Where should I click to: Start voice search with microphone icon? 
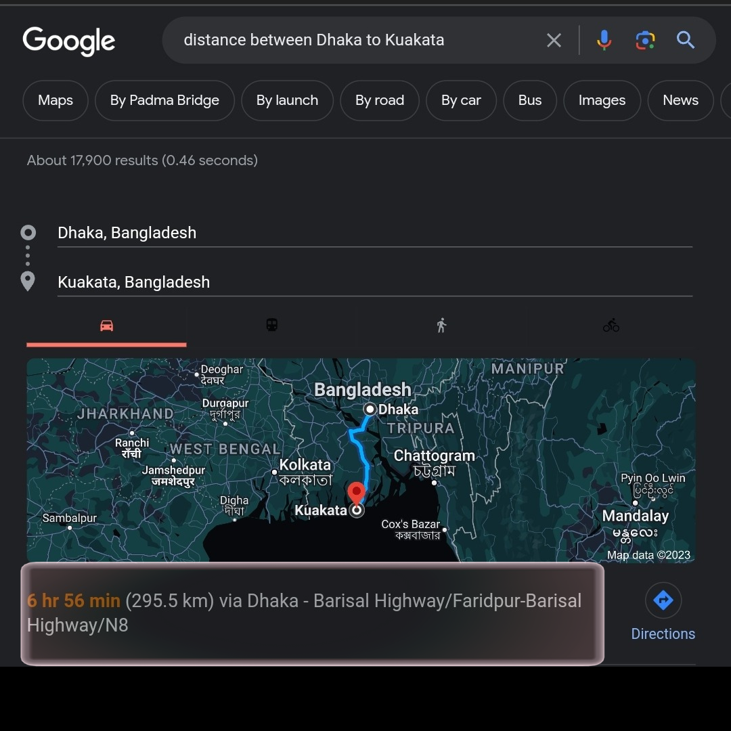[x=604, y=40]
